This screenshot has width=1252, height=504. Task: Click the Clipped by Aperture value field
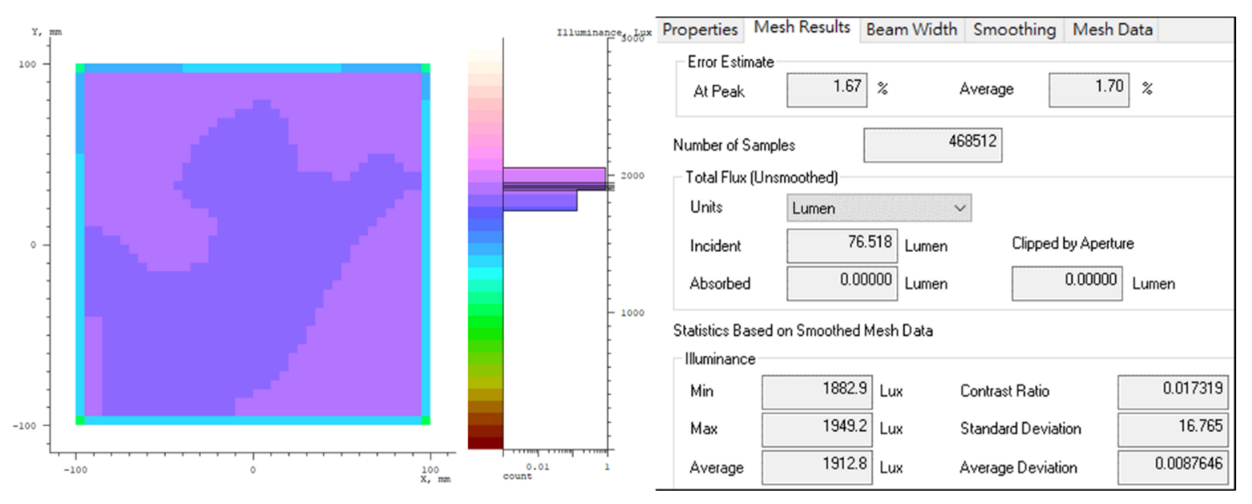click(1067, 283)
